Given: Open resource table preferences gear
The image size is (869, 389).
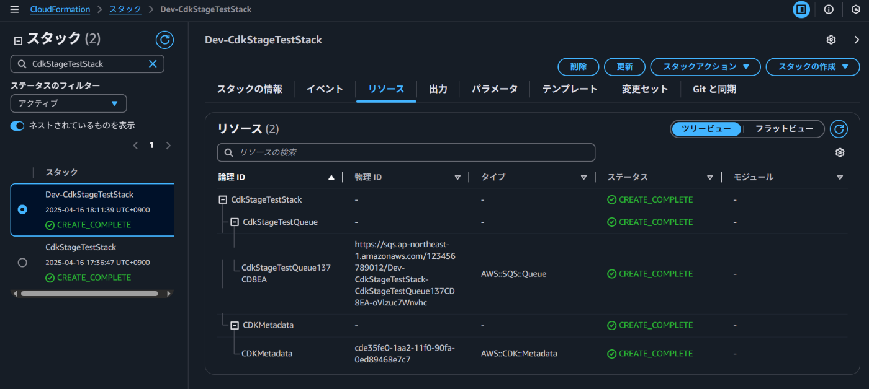Looking at the screenshot, I should [840, 152].
